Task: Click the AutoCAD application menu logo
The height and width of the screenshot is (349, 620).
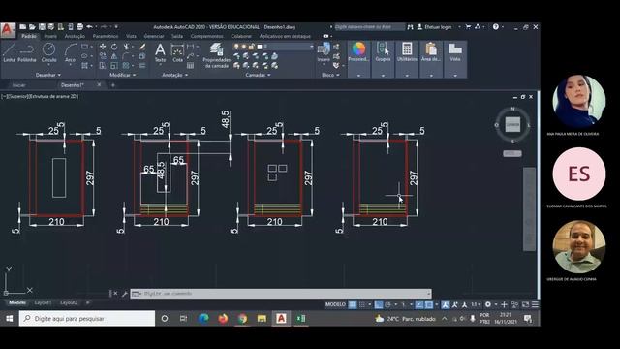Action: 8,30
